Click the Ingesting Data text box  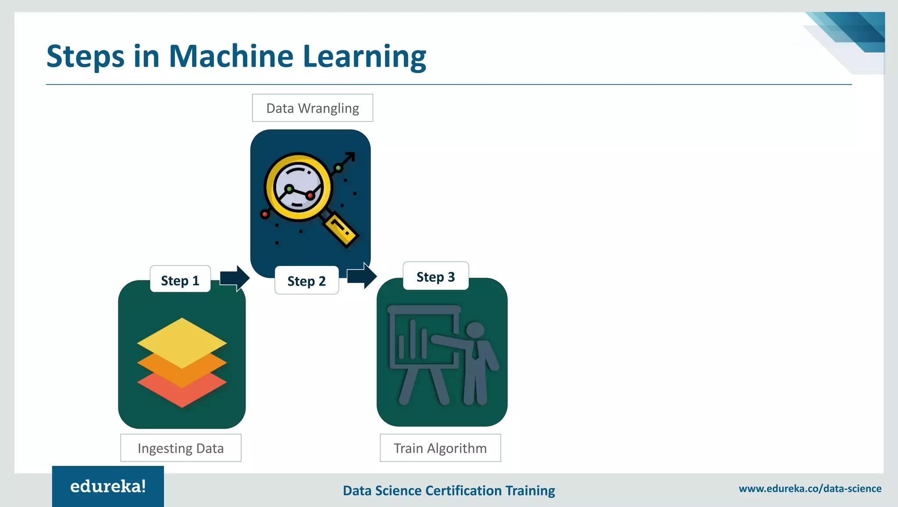point(181,448)
